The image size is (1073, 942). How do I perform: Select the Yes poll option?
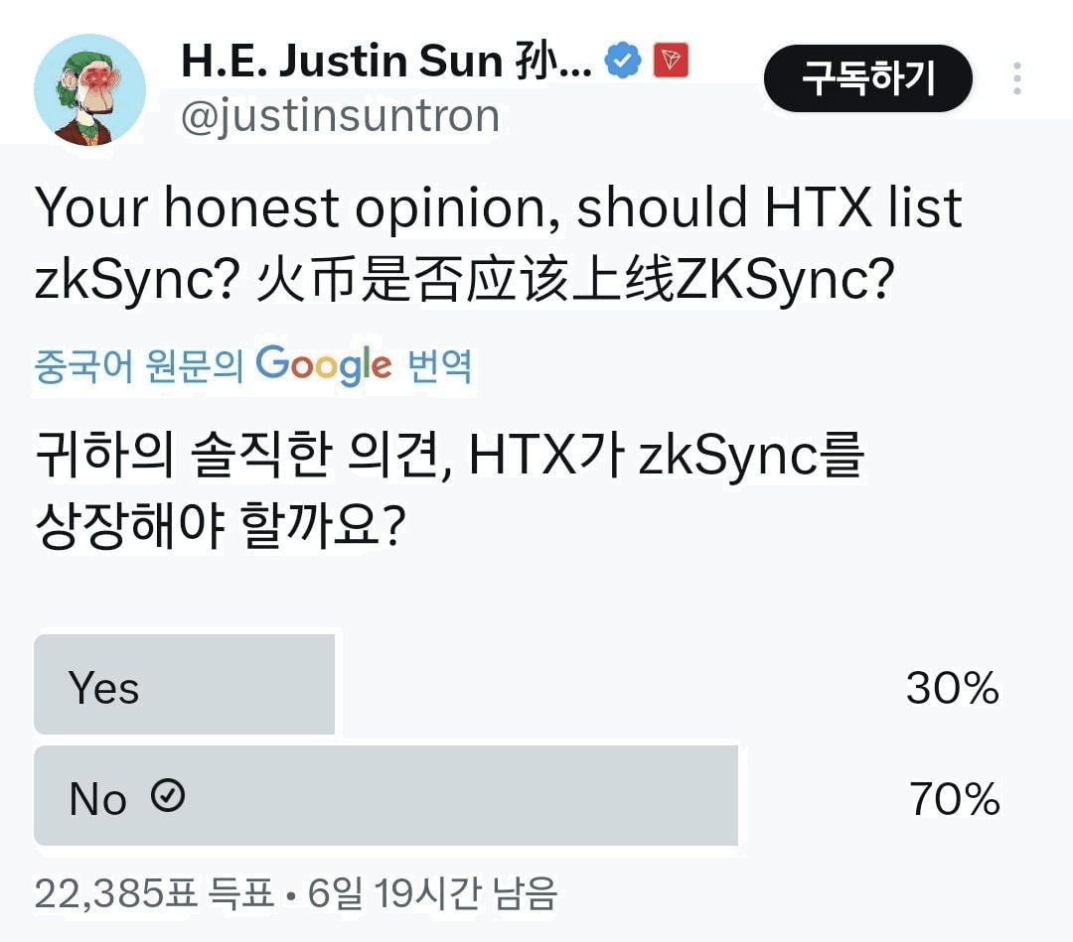185,687
